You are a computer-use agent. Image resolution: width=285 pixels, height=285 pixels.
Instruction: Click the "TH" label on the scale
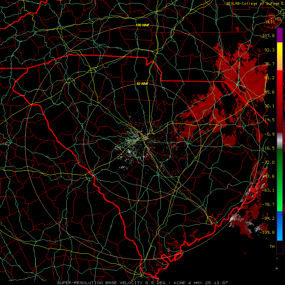pos(272,247)
